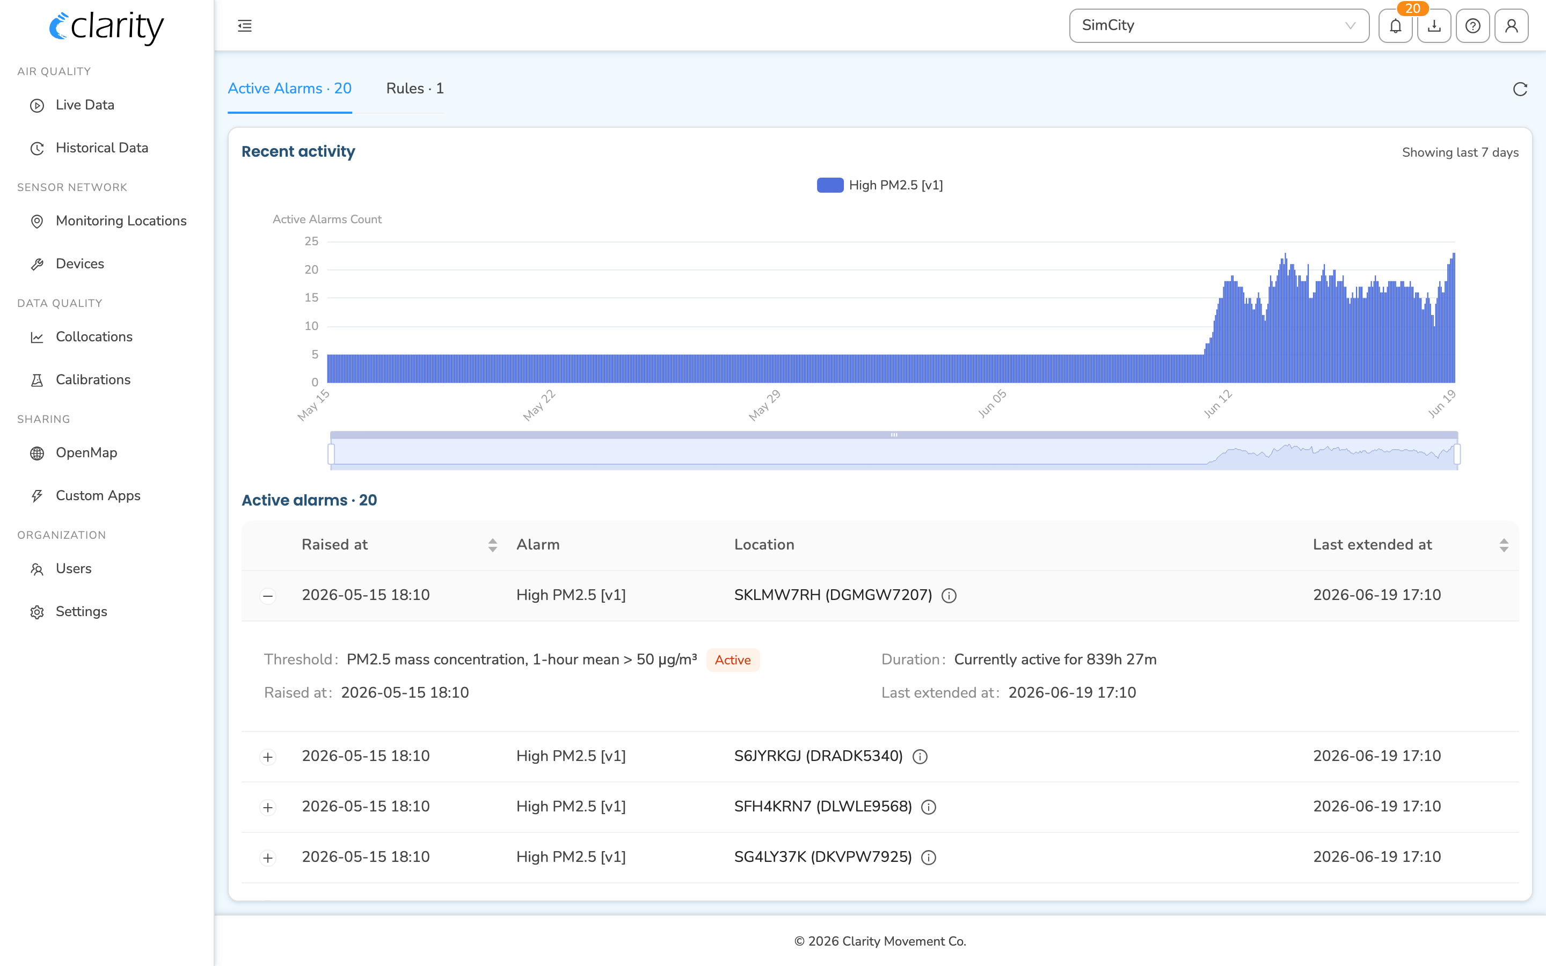Collapse the SKLMW7RH alarm row
This screenshot has height=966, width=1546.
tap(268, 596)
